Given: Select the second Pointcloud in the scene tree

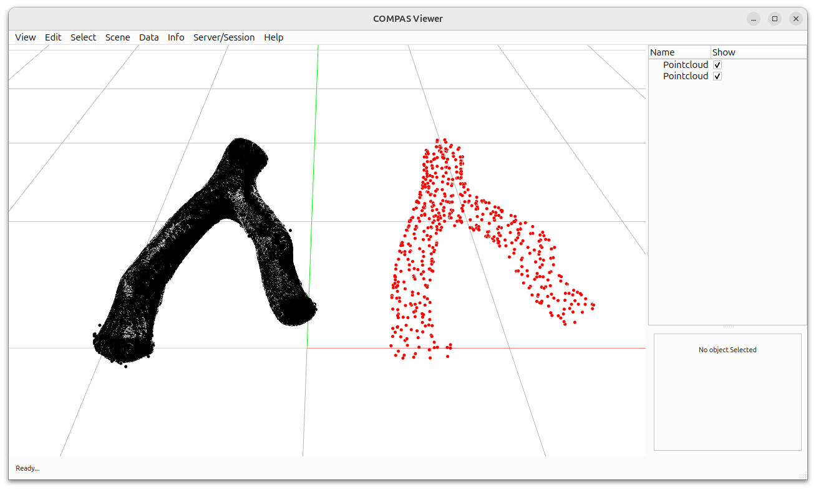Looking at the screenshot, I should point(686,75).
